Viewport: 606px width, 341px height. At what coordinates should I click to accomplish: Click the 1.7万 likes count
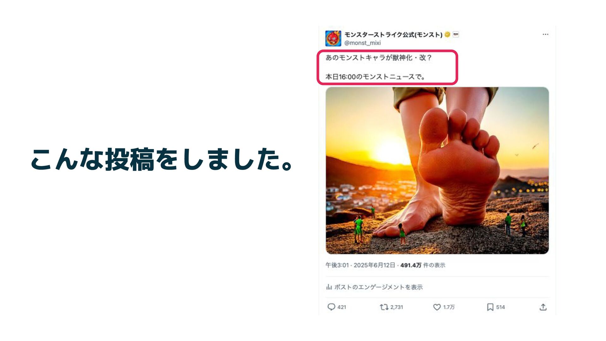(449, 307)
